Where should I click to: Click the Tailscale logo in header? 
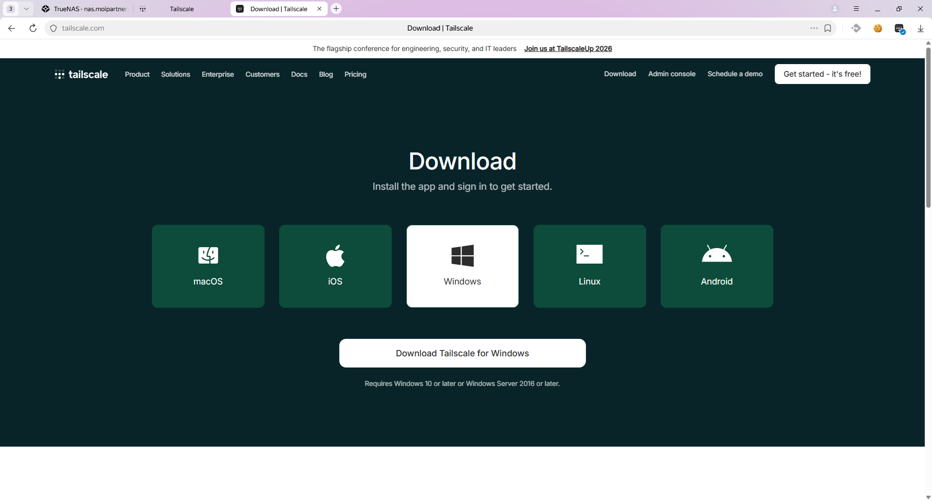click(x=82, y=74)
